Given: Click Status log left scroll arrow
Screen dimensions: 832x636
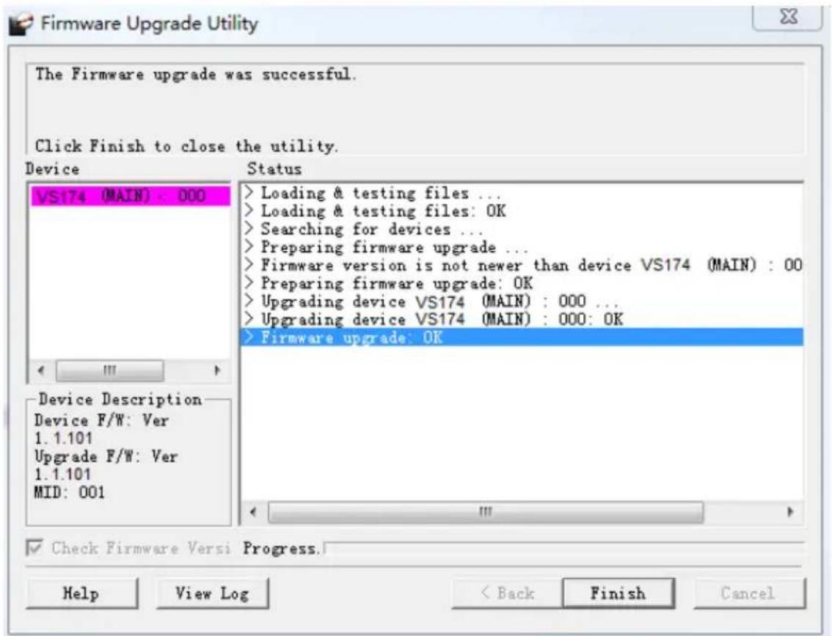Looking at the screenshot, I should click(x=253, y=512).
